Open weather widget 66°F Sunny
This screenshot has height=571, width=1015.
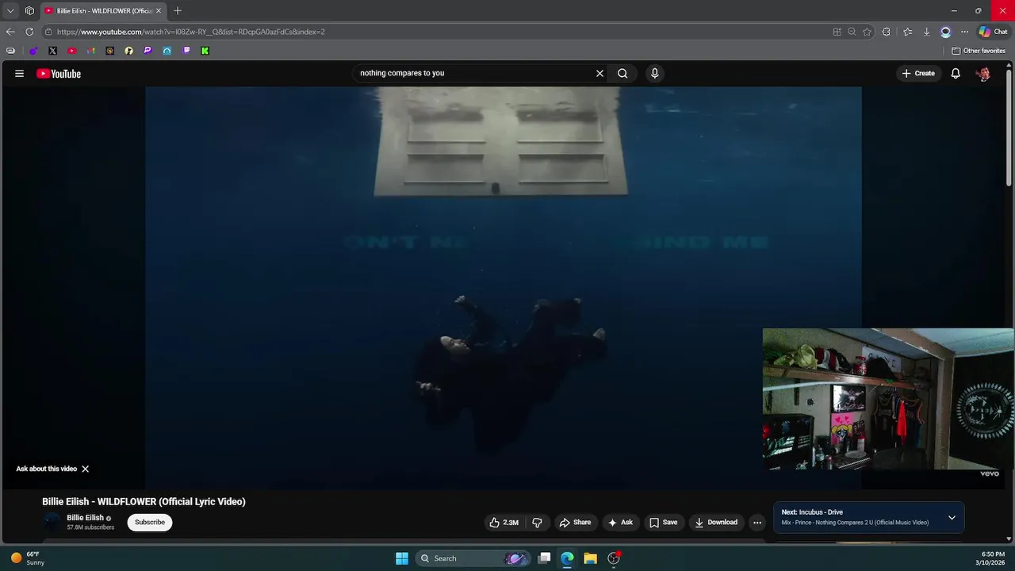pos(28,558)
